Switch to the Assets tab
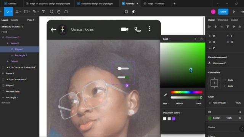 point(14,20)
